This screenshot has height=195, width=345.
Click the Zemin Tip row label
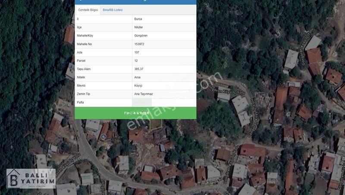click(x=83, y=94)
